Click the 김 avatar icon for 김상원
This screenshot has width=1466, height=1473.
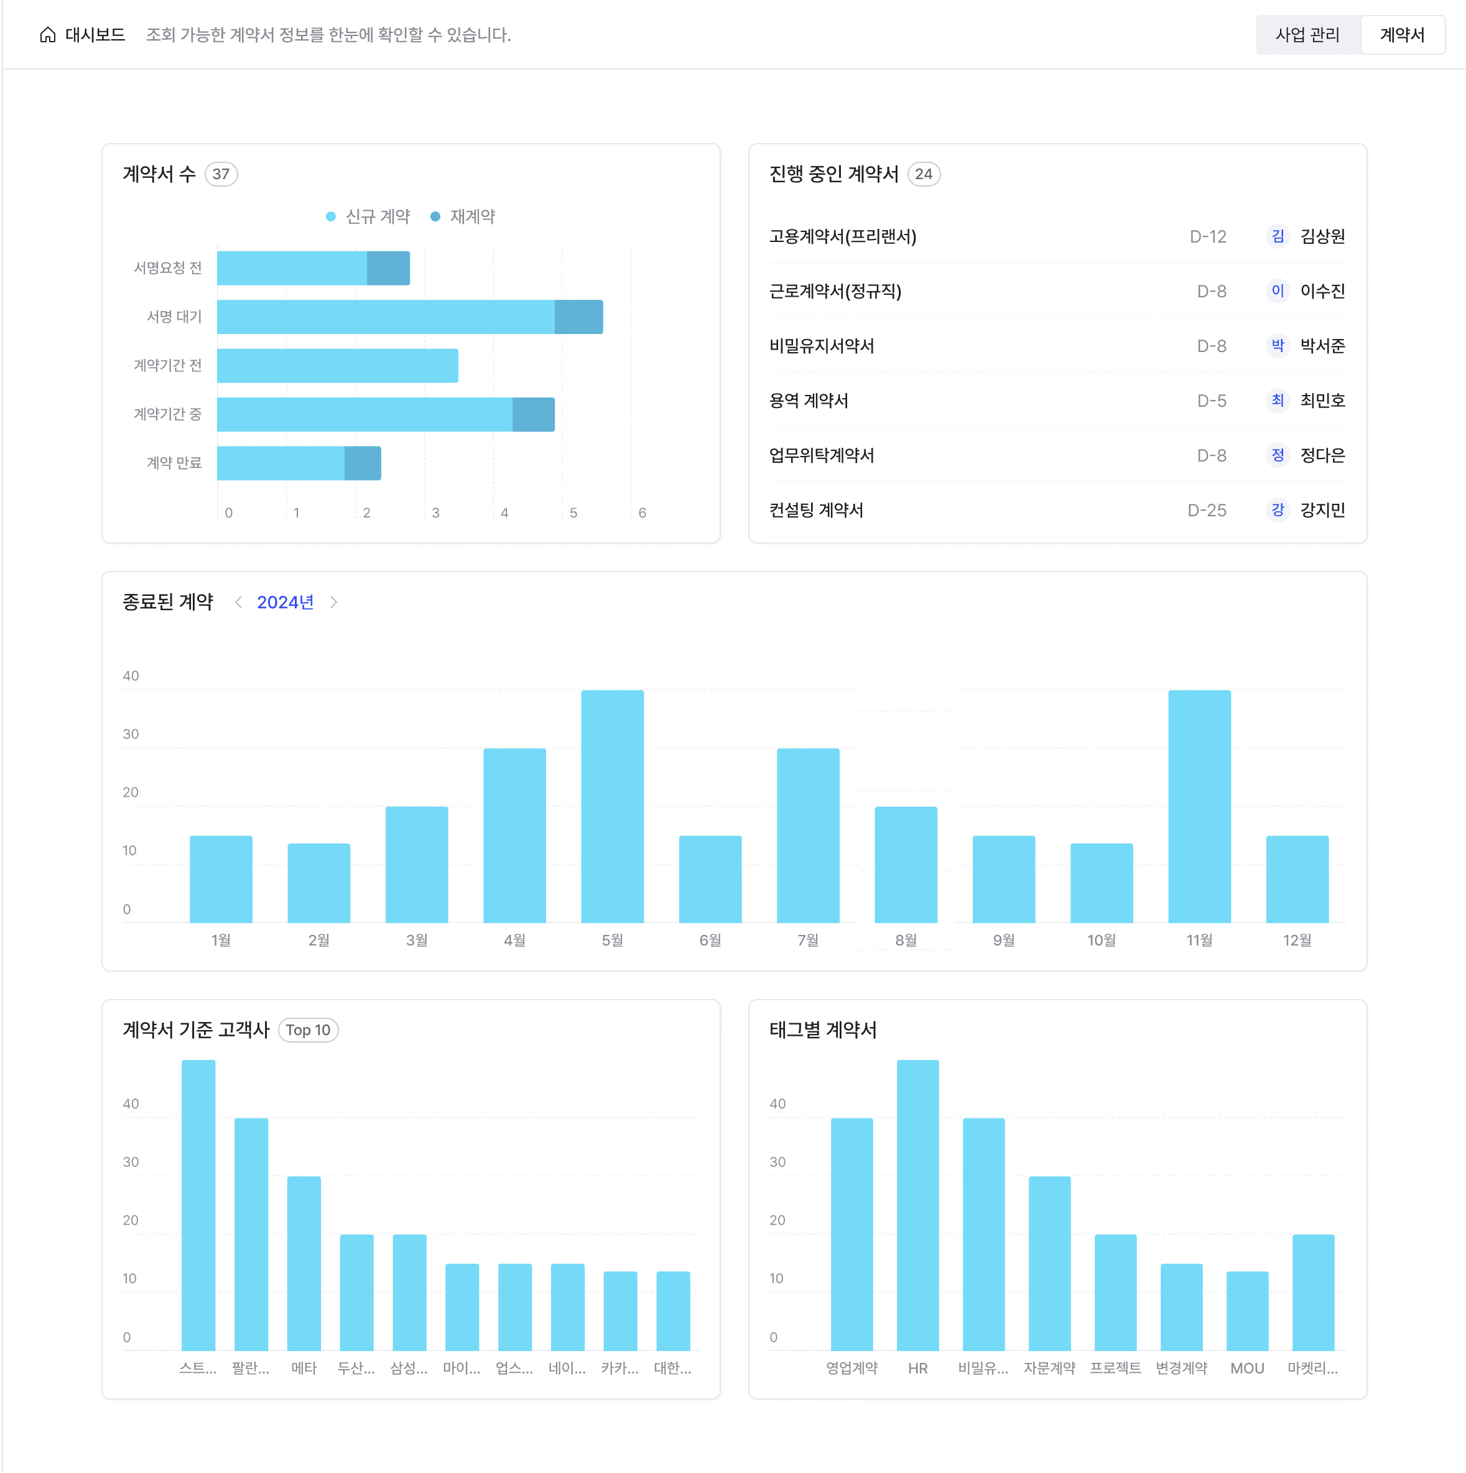[1278, 236]
